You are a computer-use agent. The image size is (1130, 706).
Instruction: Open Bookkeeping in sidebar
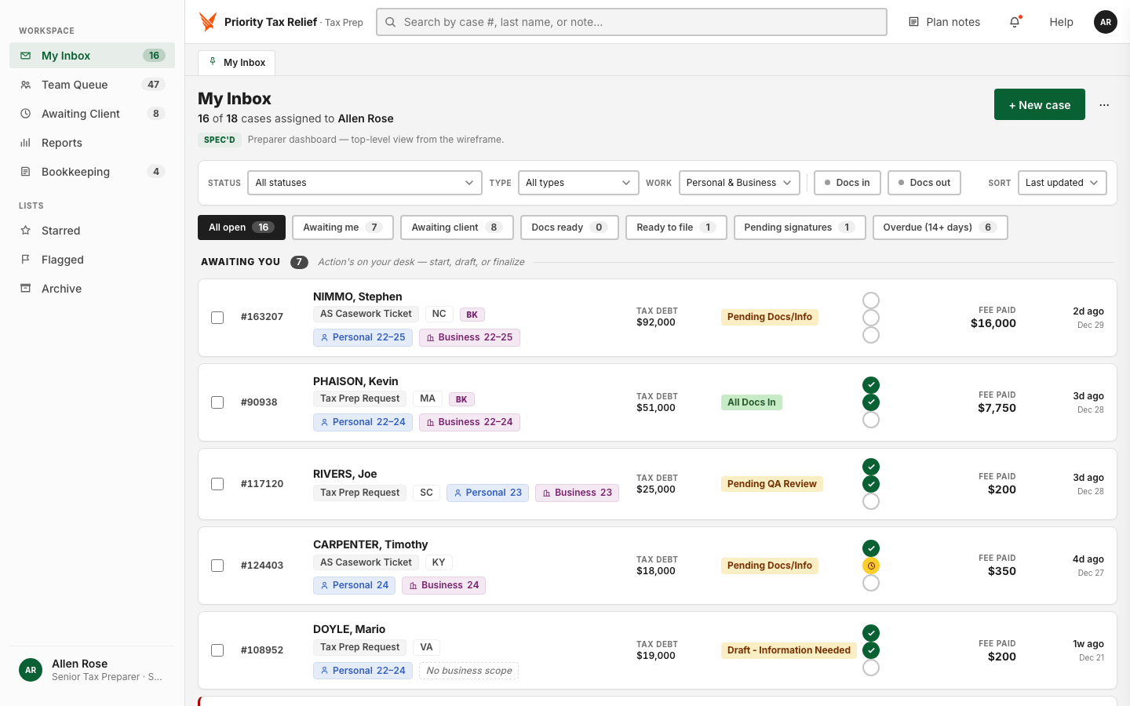[92, 172]
